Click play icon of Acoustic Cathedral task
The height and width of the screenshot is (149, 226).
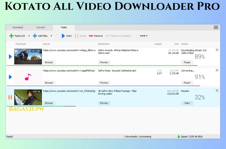click(x=10, y=77)
